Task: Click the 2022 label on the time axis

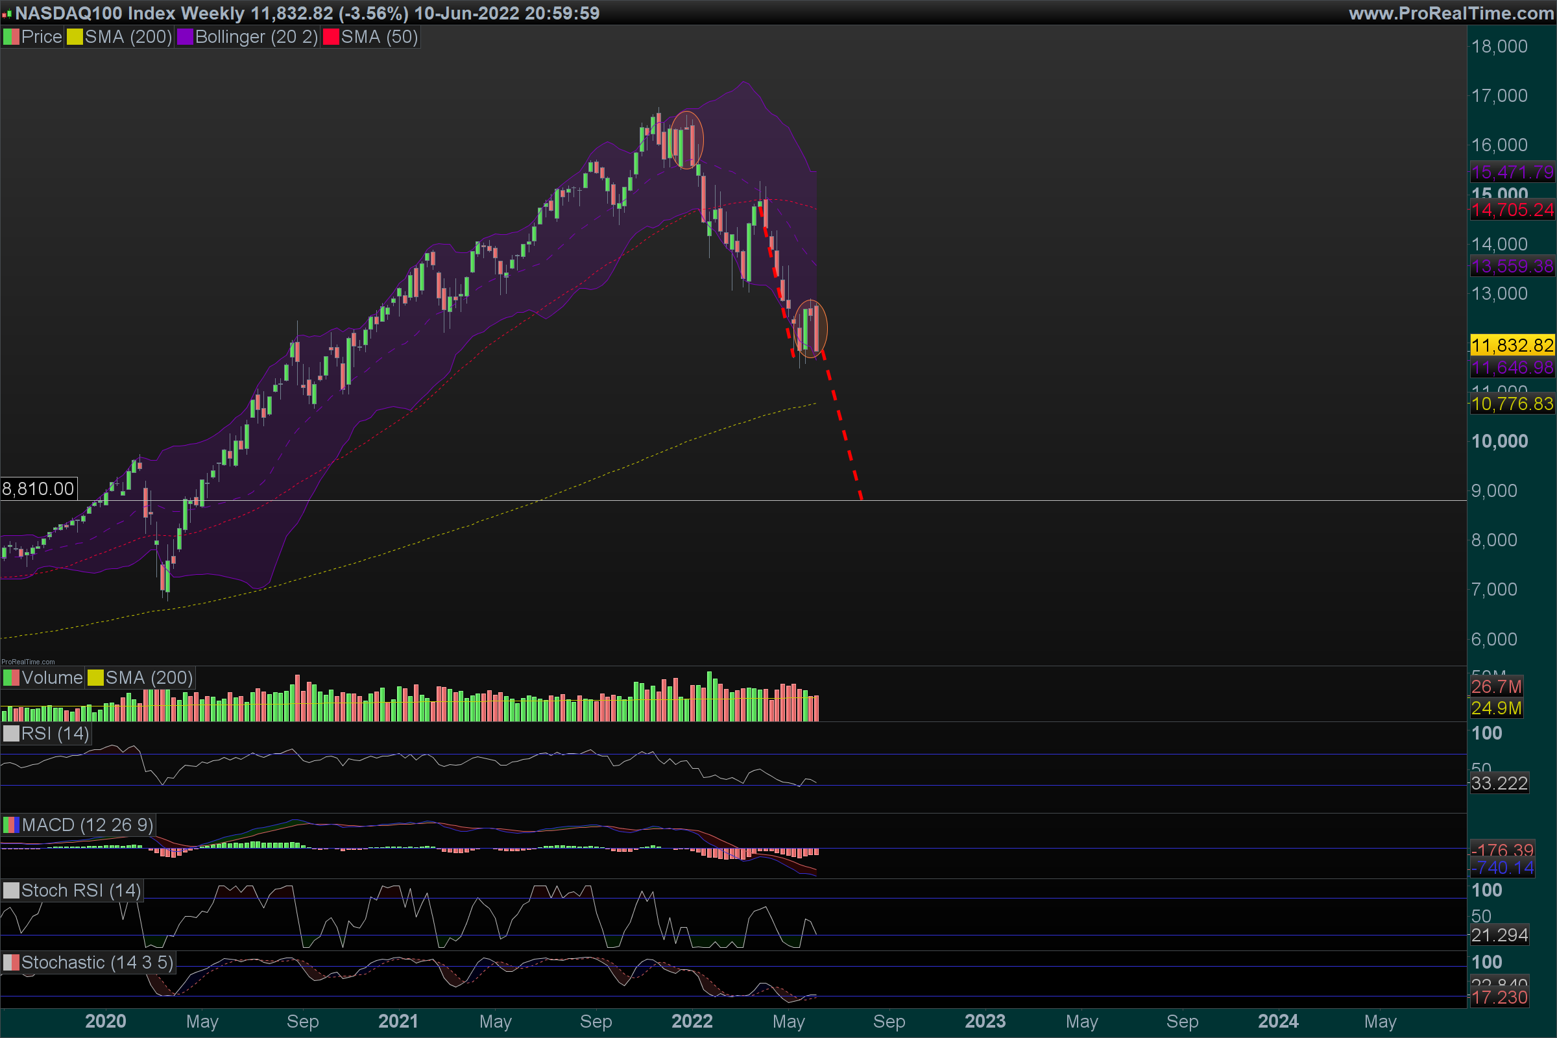Action: coord(692,1020)
